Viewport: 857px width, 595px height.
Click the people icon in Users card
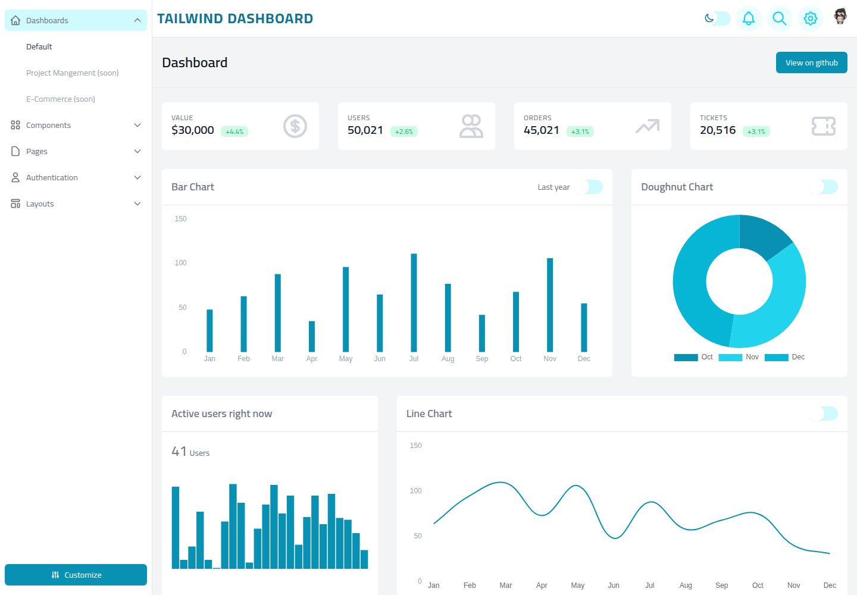[471, 126]
